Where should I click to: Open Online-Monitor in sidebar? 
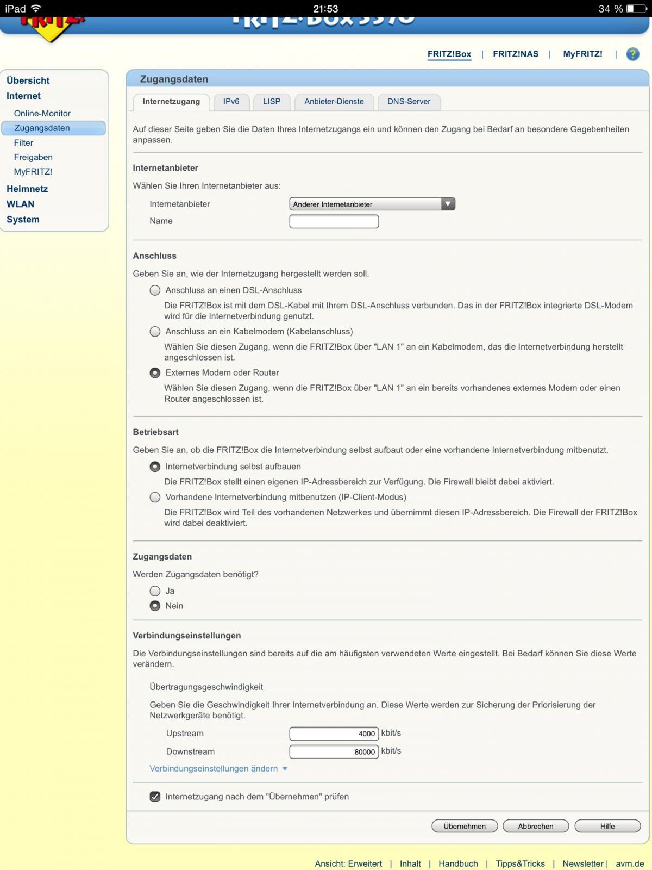[x=42, y=113]
